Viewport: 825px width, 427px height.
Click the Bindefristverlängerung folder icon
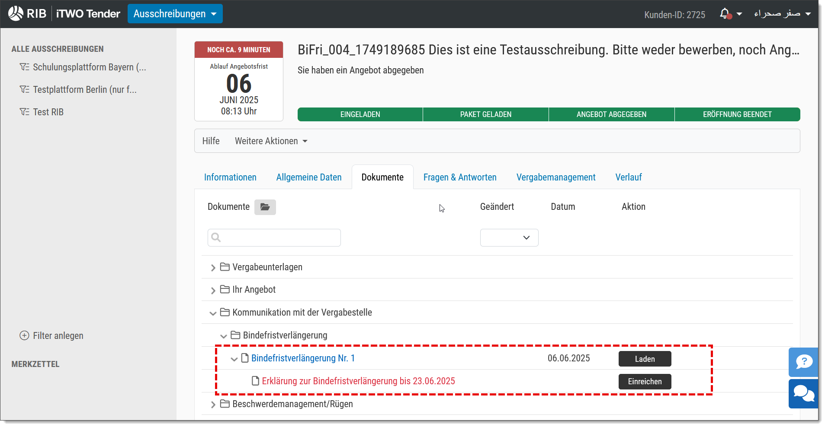point(235,335)
